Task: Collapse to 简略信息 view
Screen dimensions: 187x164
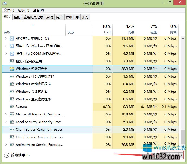Action: pyautogui.click(x=17, y=155)
